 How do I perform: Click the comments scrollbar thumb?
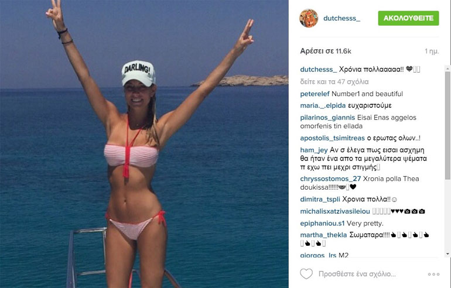point(447,126)
